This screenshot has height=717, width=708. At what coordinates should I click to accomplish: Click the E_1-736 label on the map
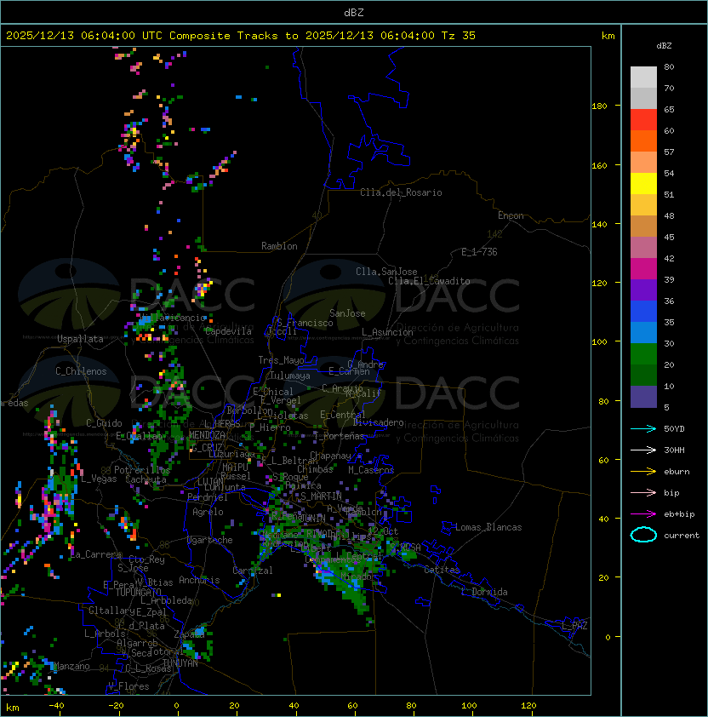pyautogui.click(x=479, y=252)
